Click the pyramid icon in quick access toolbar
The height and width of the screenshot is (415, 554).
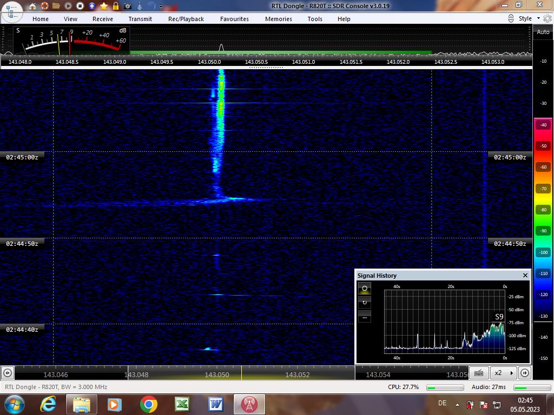(140, 6)
